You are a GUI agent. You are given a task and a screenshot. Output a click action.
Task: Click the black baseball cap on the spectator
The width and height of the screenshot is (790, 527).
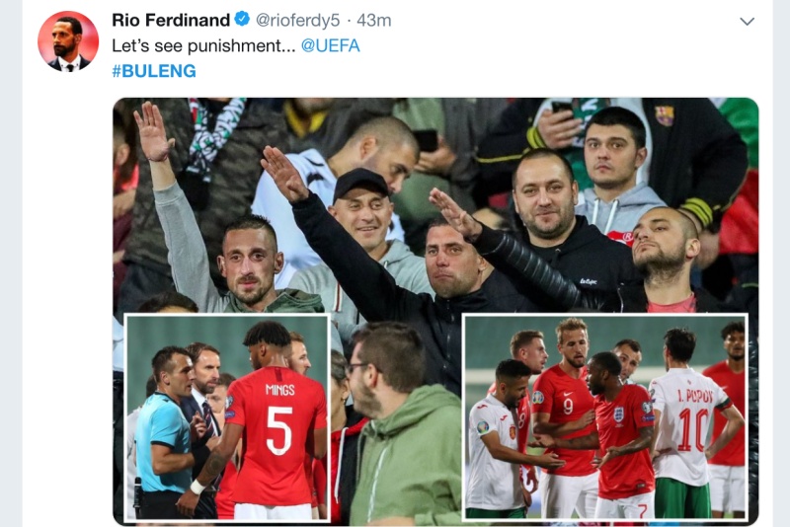[x=360, y=183]
